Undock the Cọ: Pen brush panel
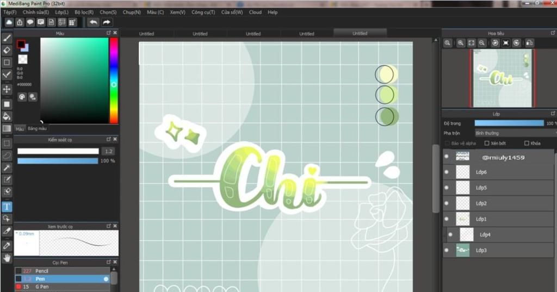The width and height of the screenshot is (557, 292). (109, 262)
